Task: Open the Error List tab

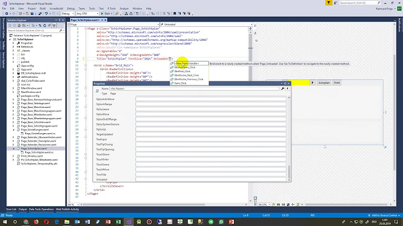Action: pyautogui.click(x=11, y=209)
